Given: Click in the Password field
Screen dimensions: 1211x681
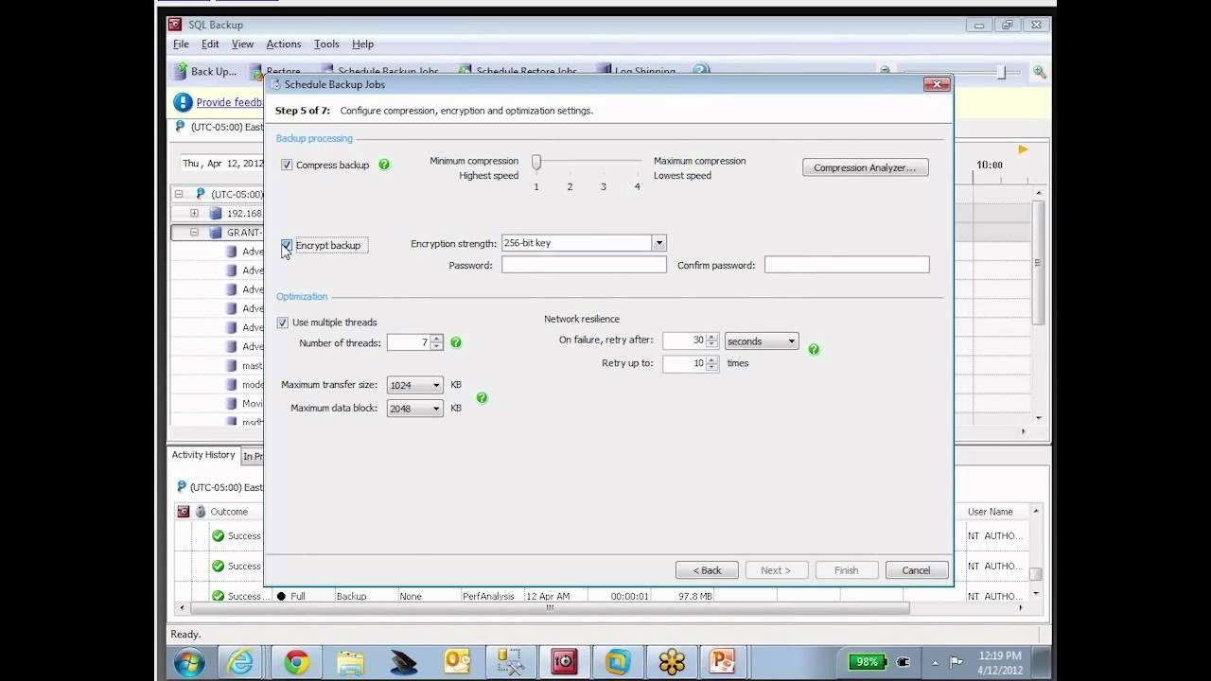Looking at the screenshot, I should [x=584, y=265].
